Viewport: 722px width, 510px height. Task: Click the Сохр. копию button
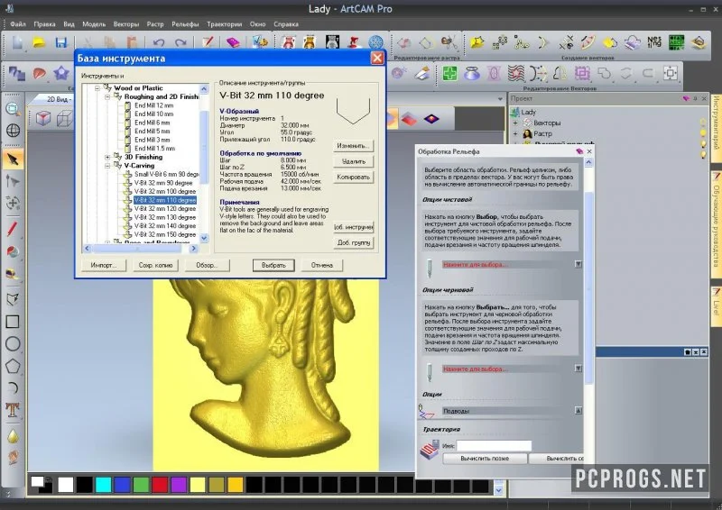point(155,265)
